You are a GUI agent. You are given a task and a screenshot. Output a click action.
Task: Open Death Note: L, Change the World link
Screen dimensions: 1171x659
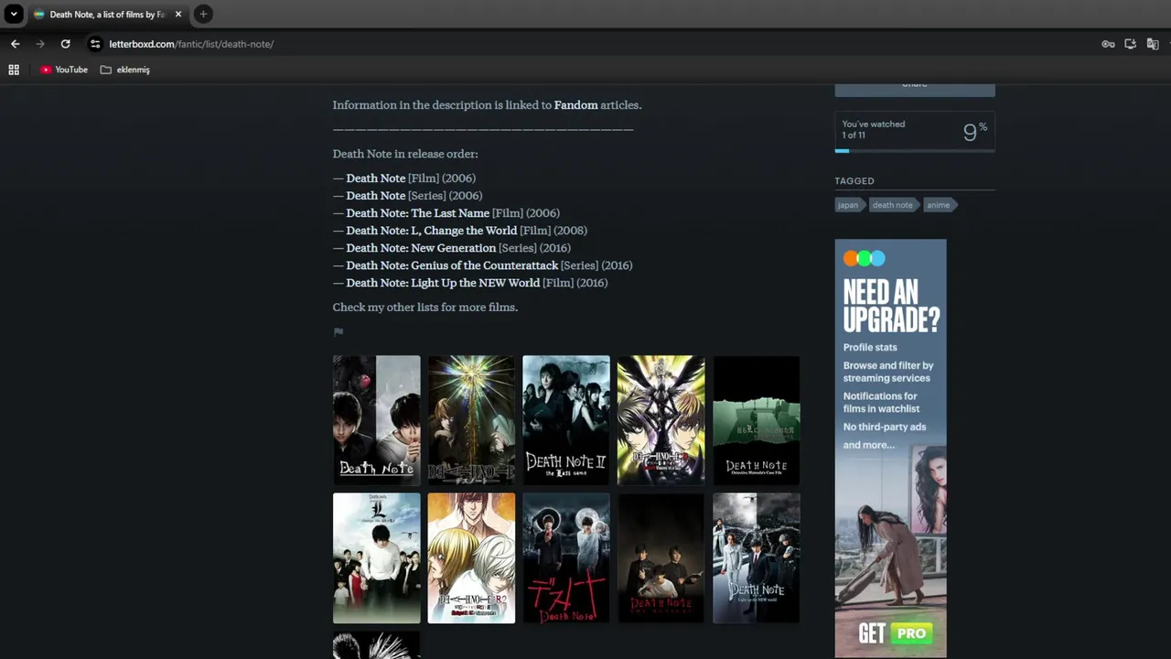[431, 231]
